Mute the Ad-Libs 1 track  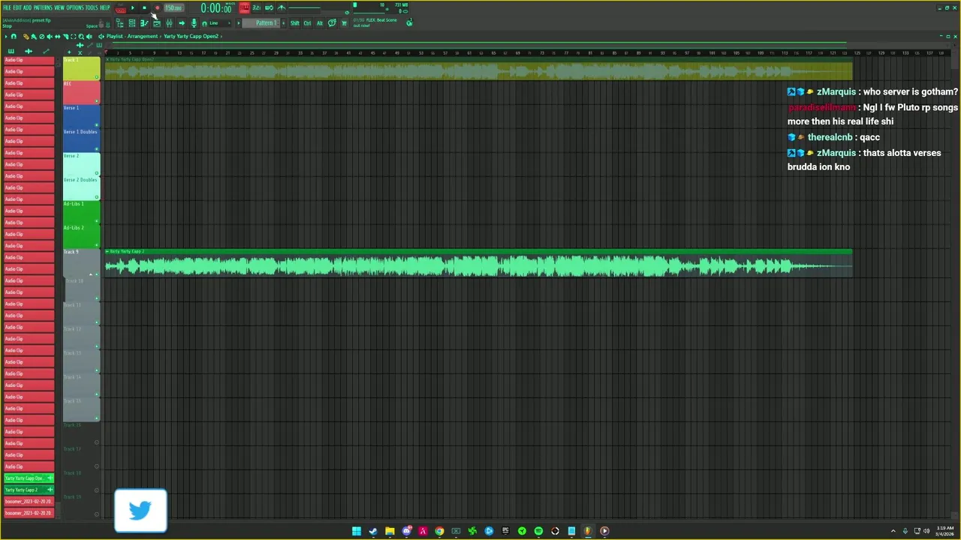pos(96,221)
